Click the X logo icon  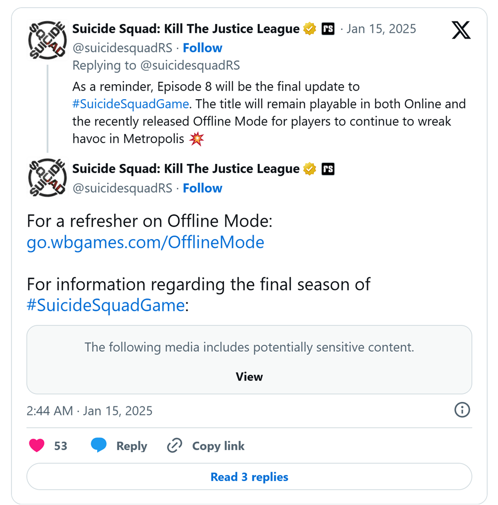(461, 31)
